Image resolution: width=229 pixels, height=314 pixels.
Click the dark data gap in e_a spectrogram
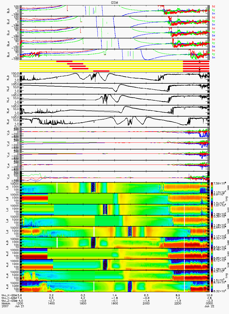[130, 286]
